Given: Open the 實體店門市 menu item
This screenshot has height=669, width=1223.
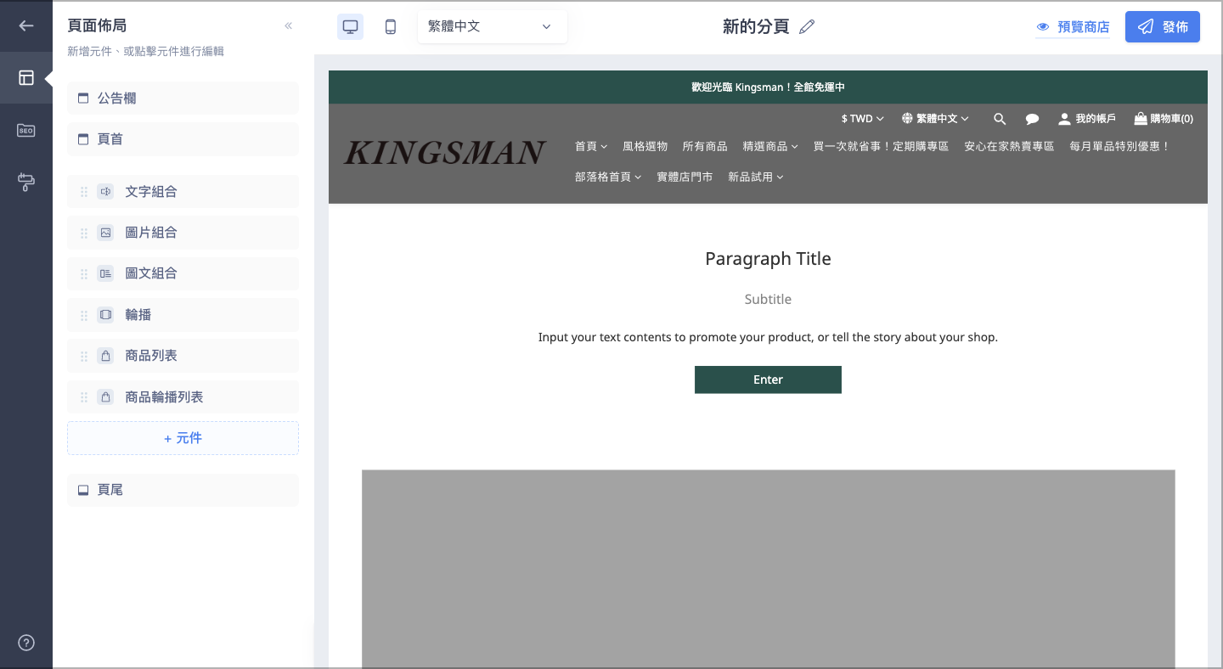Looking at the screenshot, I should [685, 177].
